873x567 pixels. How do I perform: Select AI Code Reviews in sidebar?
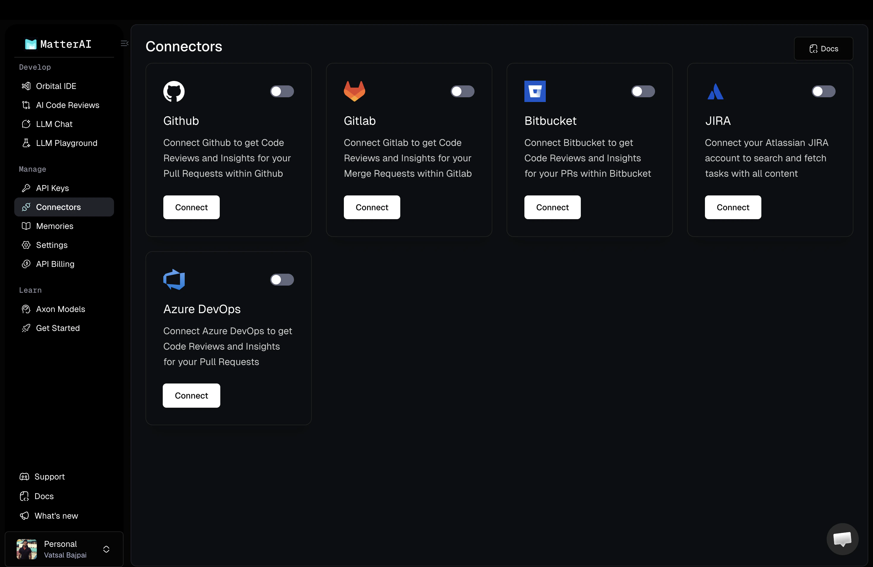pyautogui.click(x=67, y=105)
